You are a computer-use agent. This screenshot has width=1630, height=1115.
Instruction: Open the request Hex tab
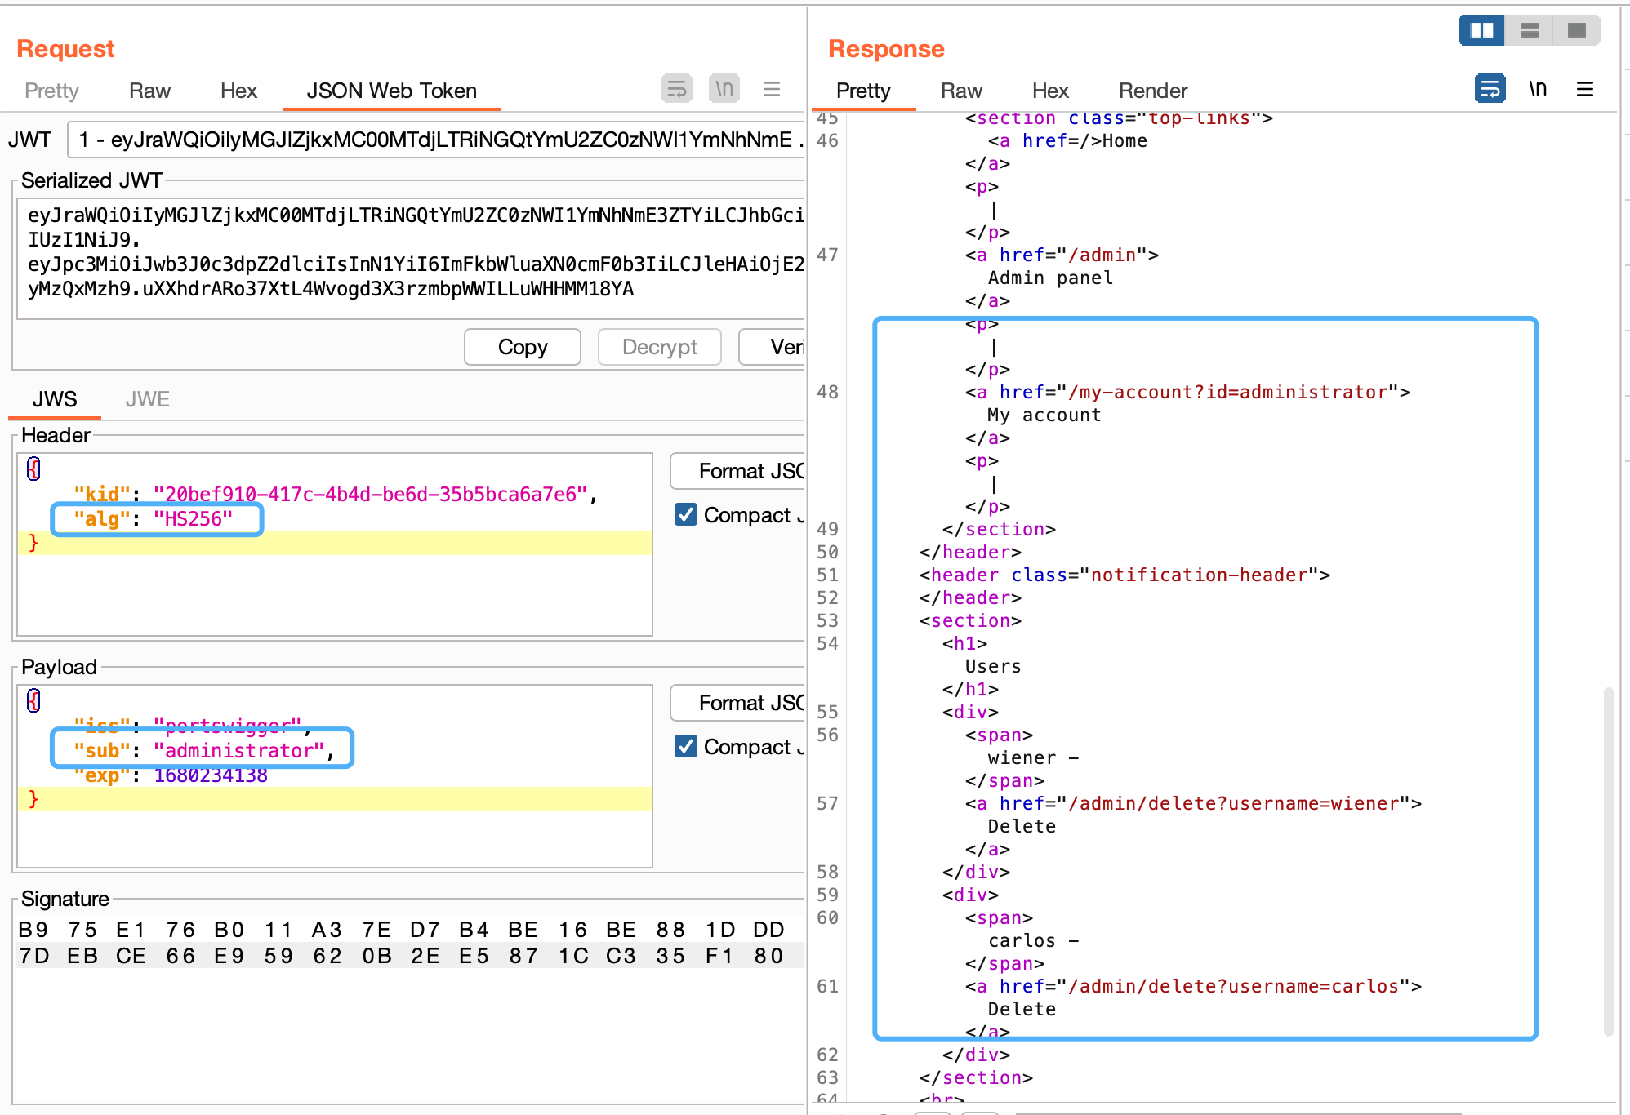click(x=238, y=91)
